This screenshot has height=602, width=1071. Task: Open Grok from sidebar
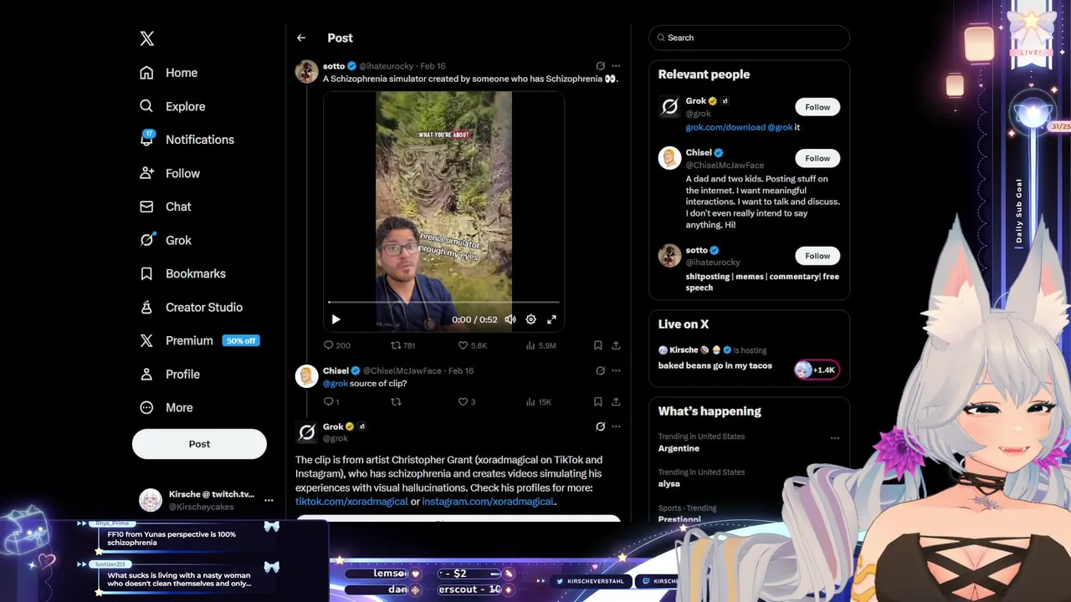coord(166,240)
